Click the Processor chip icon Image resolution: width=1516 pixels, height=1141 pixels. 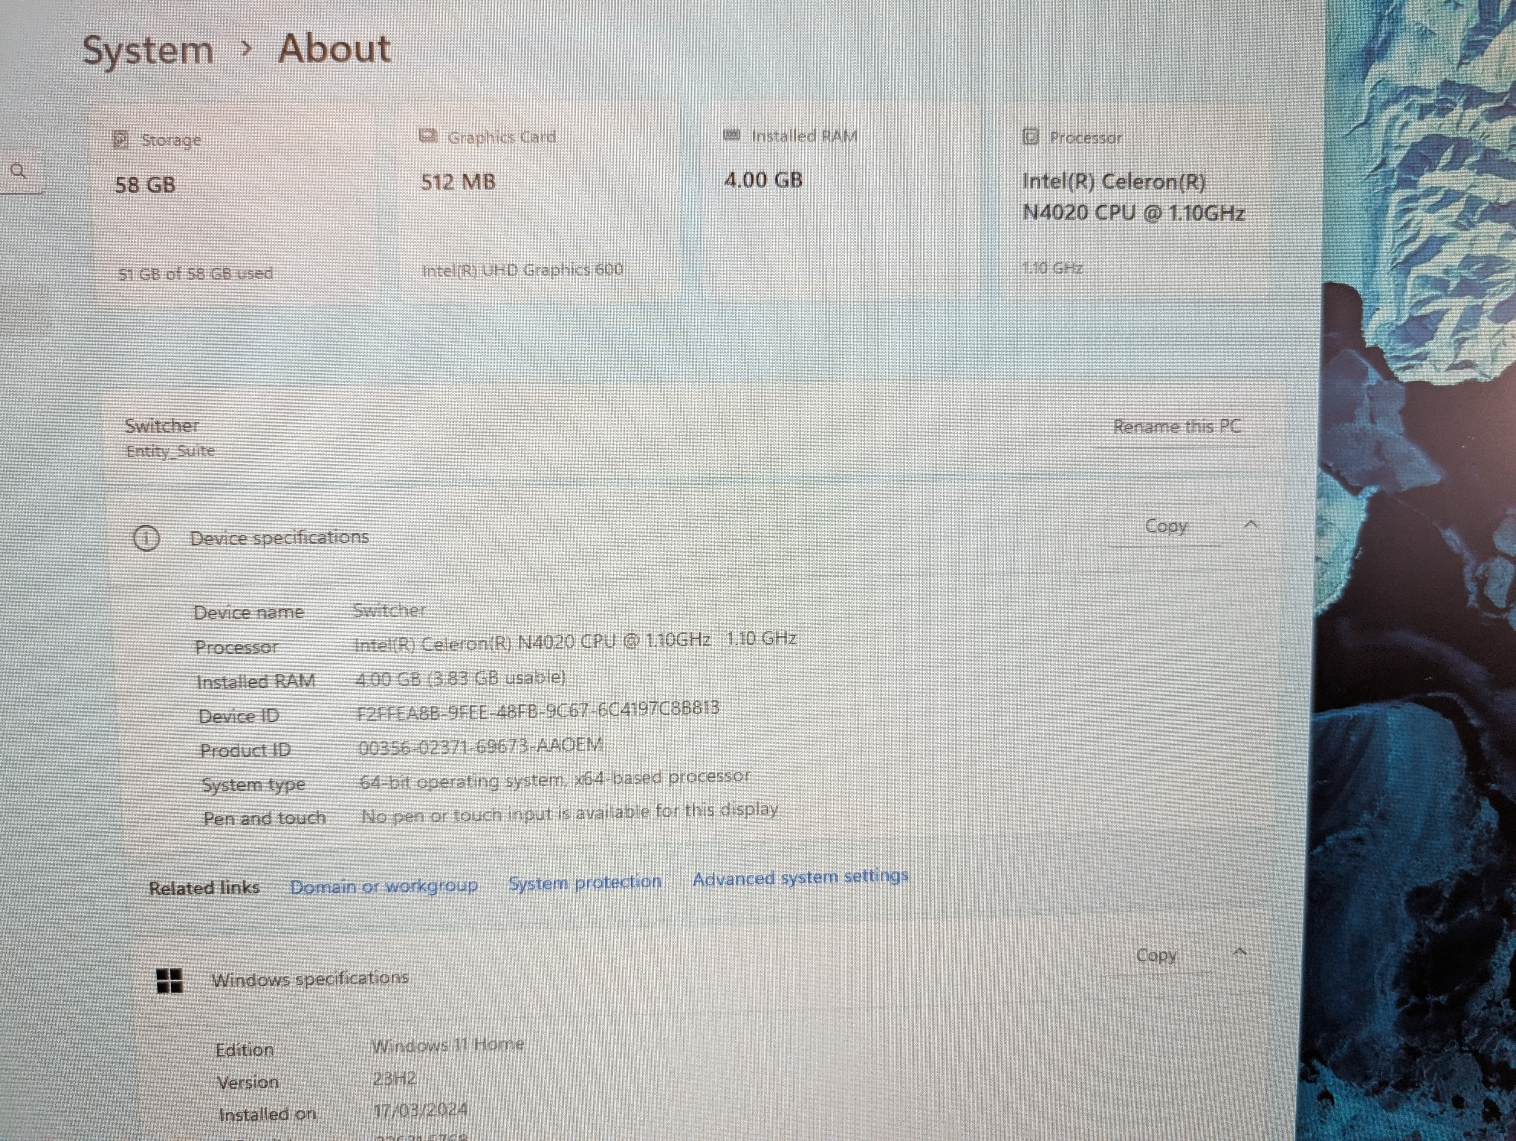tap(1030, 136)
